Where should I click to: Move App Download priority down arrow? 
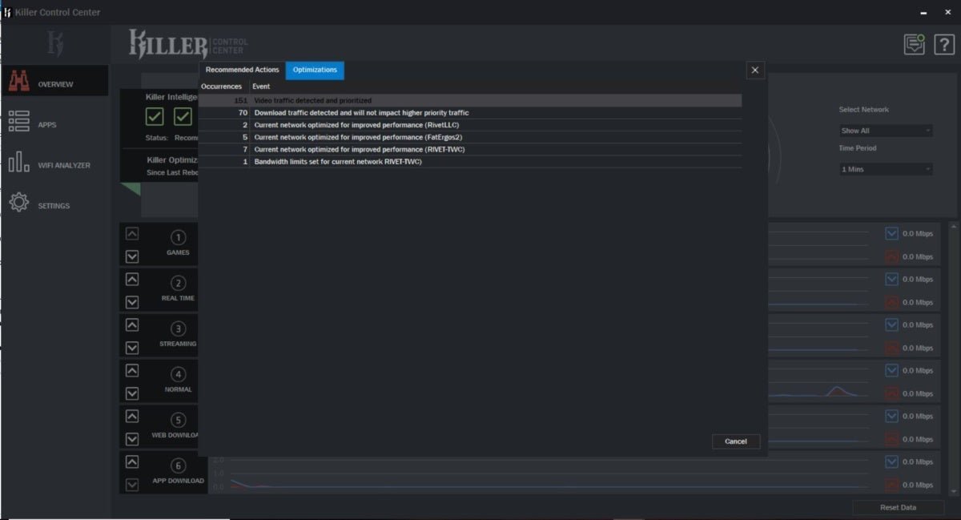tap(132, 485)
